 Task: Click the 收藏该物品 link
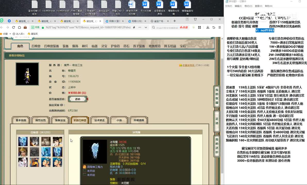coord(188,65)
